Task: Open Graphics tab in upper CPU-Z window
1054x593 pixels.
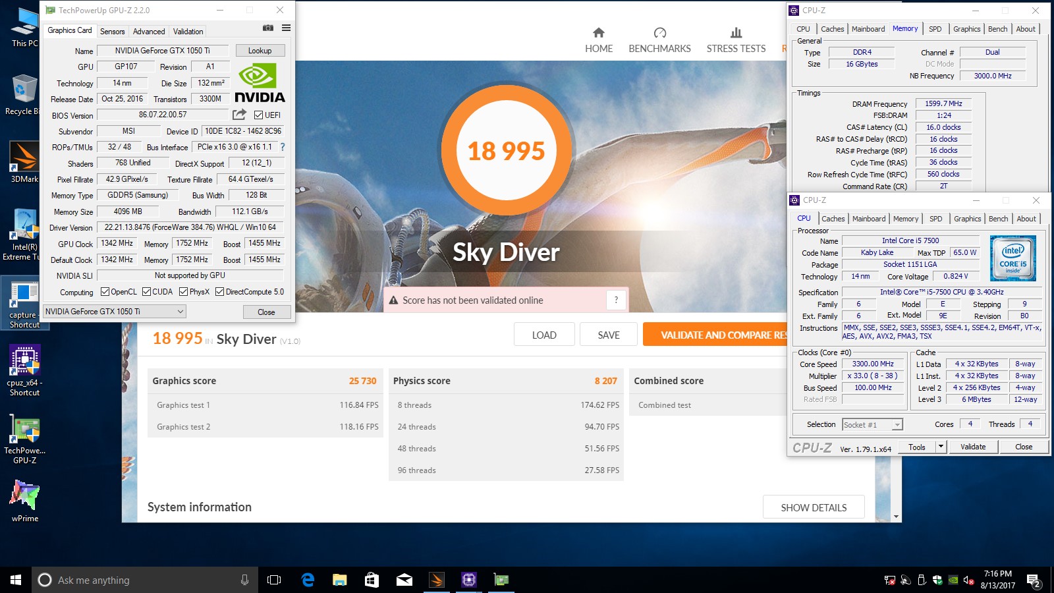Action: 966,29
